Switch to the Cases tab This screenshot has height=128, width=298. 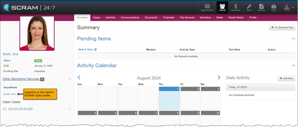click(x=96, y=18)
